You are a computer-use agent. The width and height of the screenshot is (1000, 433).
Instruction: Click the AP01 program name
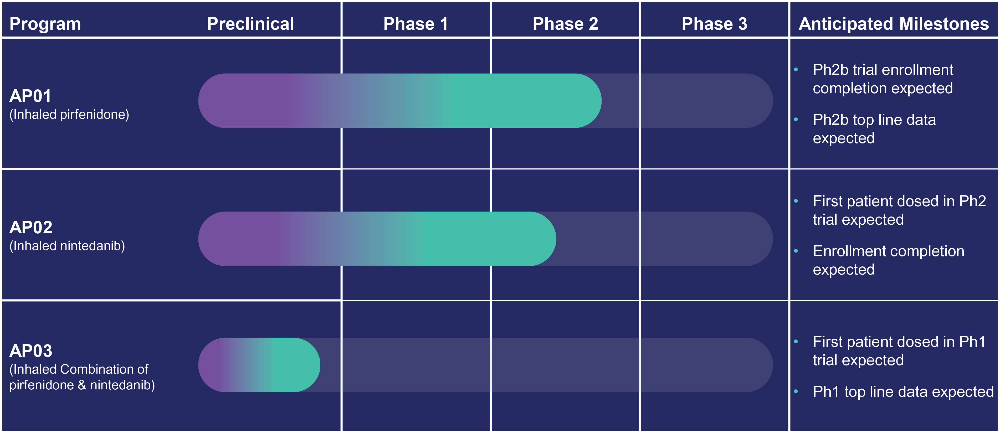tap(30, 96)
